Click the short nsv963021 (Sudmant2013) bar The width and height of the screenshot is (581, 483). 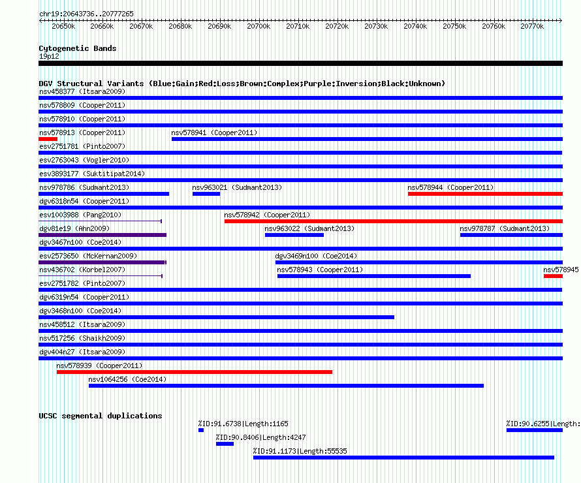click(206, 194)
